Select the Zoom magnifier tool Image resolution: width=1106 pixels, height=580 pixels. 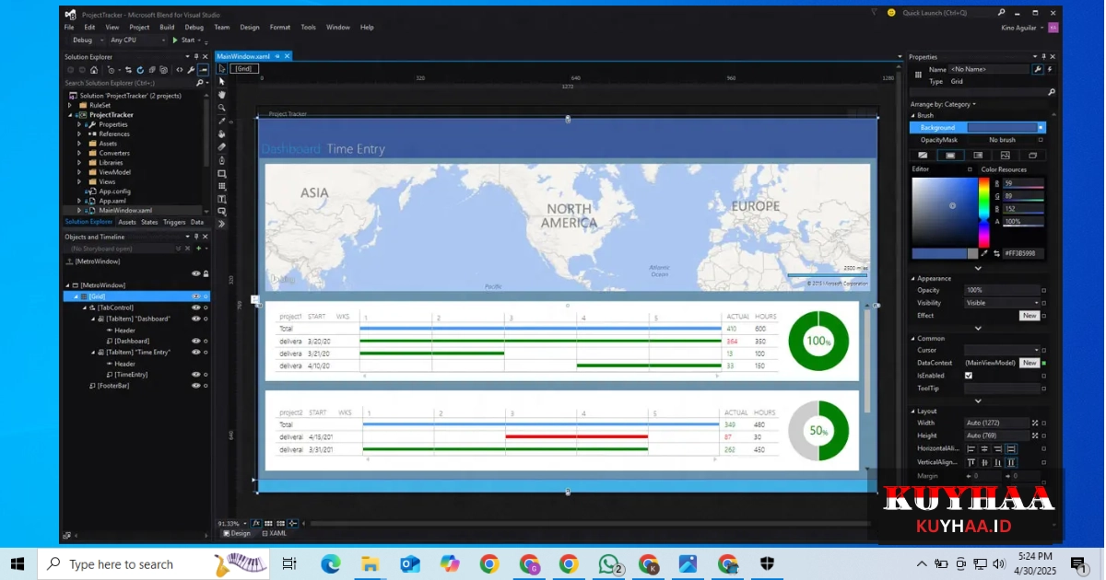click(221, 108)
